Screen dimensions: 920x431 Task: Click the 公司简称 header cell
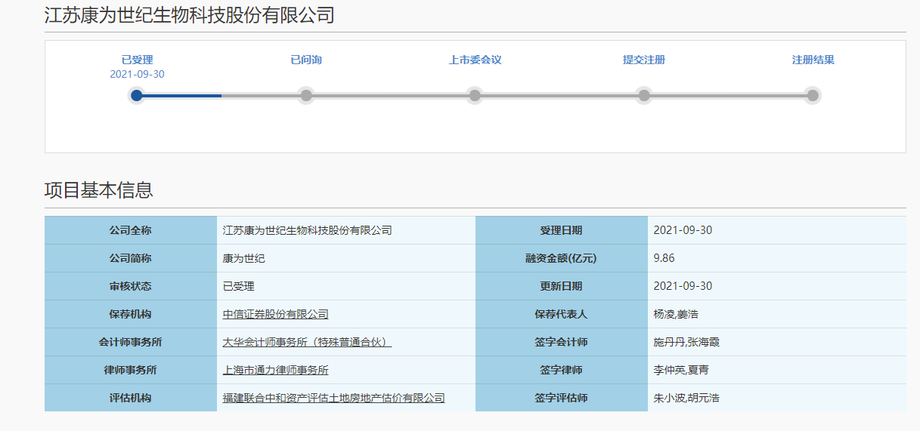click(x=131, y=258)
